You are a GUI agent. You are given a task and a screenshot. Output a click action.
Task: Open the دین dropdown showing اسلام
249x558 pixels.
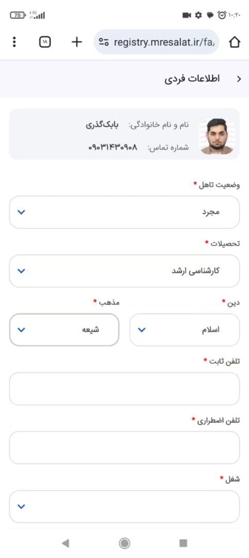[185, 330]
